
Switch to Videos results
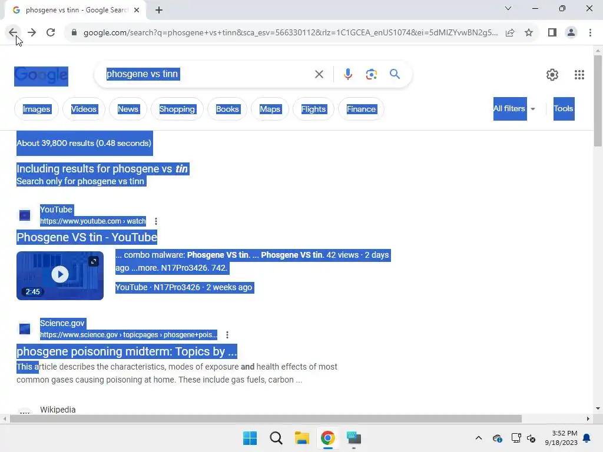[x=84, y=109]
